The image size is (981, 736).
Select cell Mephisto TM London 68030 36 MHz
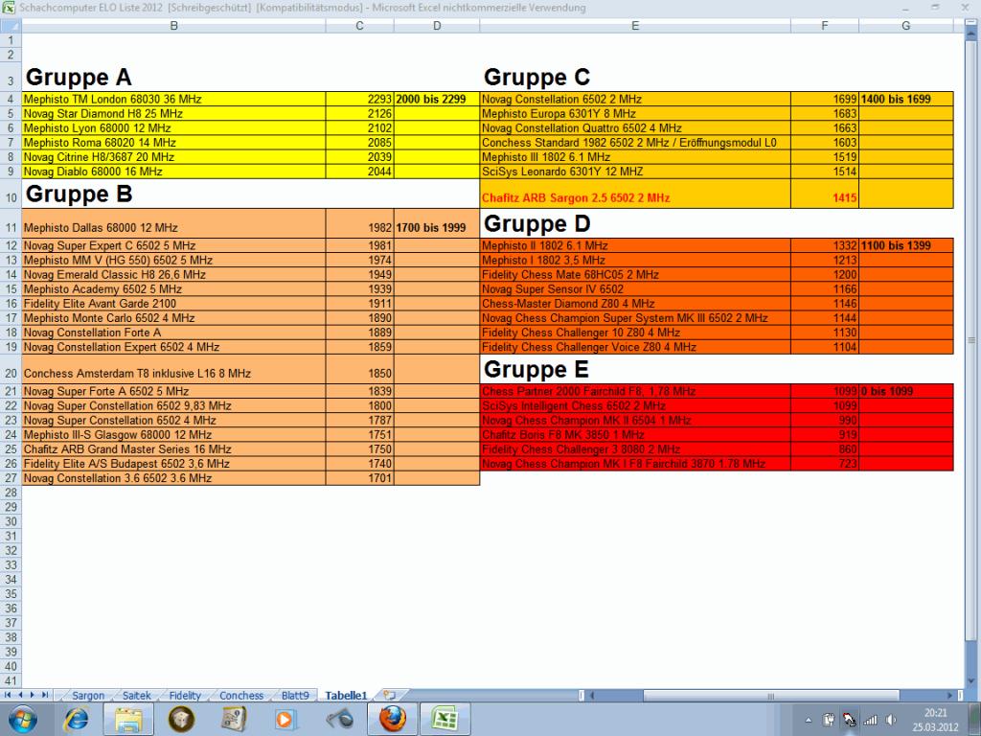tap(174, 99)
